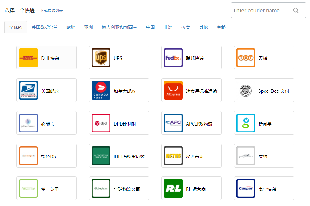Click the Canada Post logo
Viewport: 310px width, 206px height.
click(x=101, y=90)
